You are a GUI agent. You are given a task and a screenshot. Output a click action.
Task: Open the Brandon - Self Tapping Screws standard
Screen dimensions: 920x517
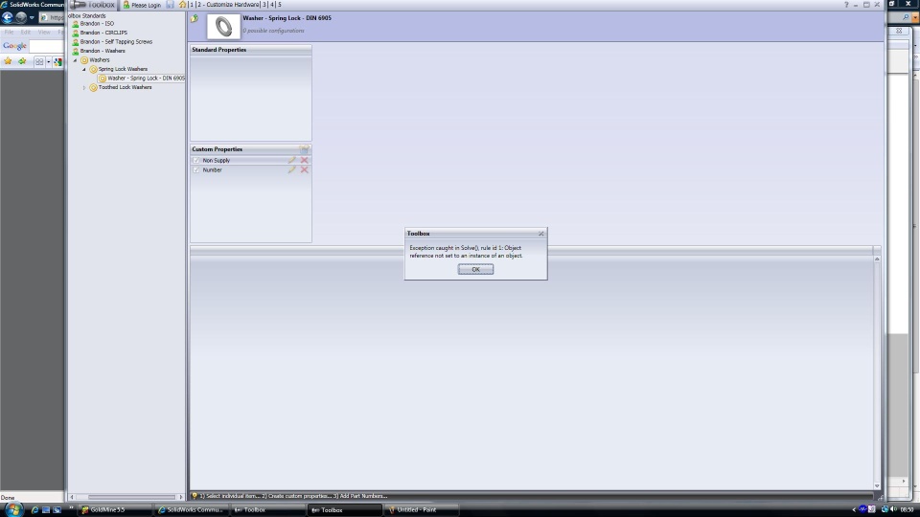pos(116,41)
